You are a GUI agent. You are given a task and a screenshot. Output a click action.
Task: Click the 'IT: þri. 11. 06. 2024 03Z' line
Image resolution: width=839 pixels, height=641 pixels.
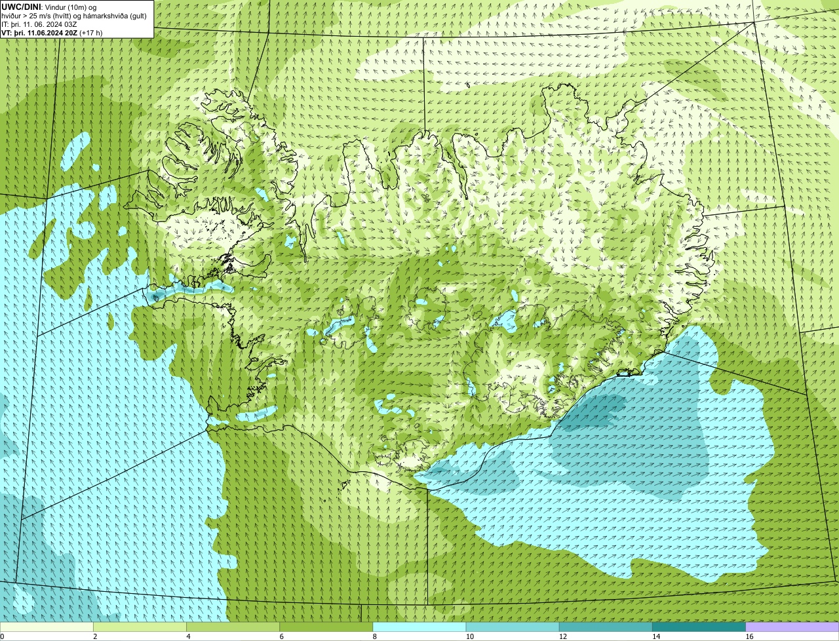pyautogui.click(x=39, y=24)
